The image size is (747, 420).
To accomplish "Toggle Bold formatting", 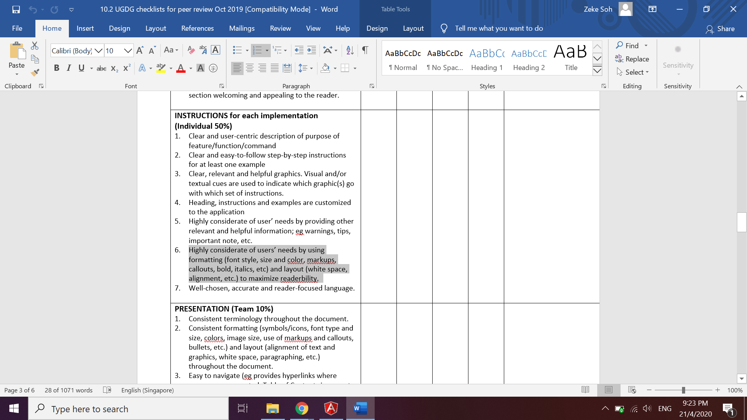I will [57, 68].
